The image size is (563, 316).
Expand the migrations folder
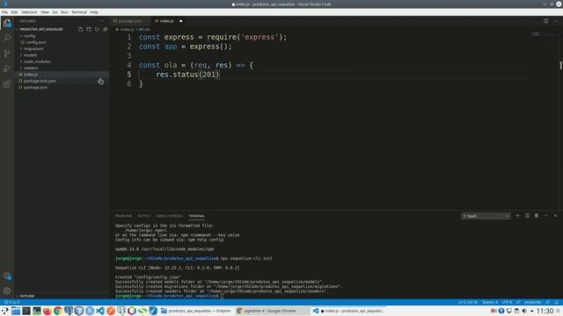click(x=33, y=49)
